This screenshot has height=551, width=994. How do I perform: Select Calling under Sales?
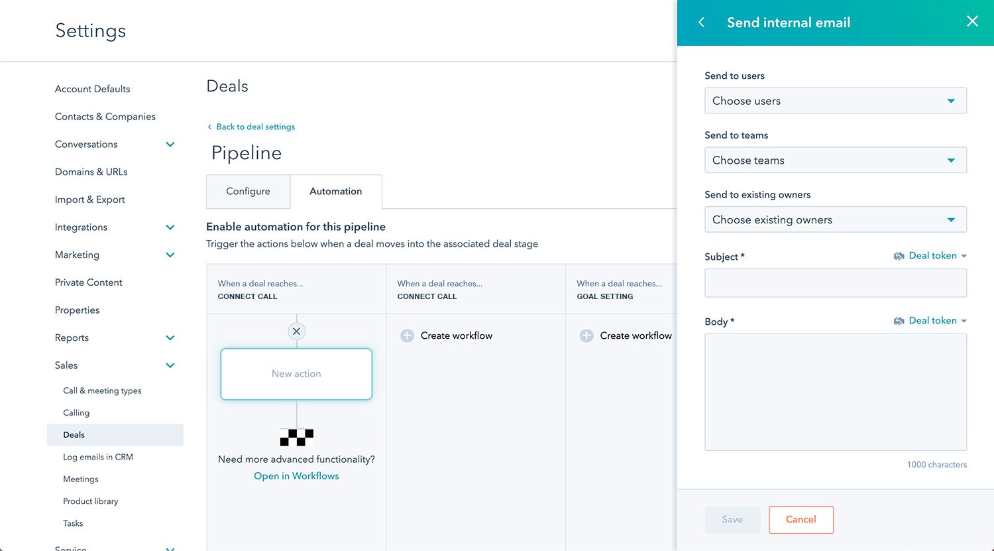(x=76, y=412)
